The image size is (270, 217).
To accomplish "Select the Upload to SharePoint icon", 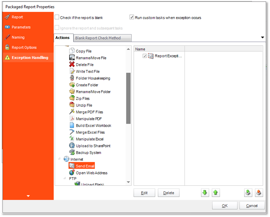I will (72, 146).
